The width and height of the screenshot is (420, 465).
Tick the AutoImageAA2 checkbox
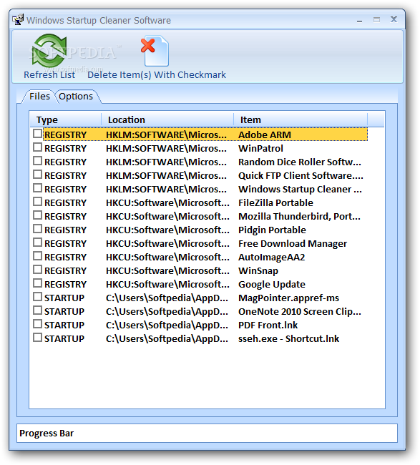tap(37, 256)
